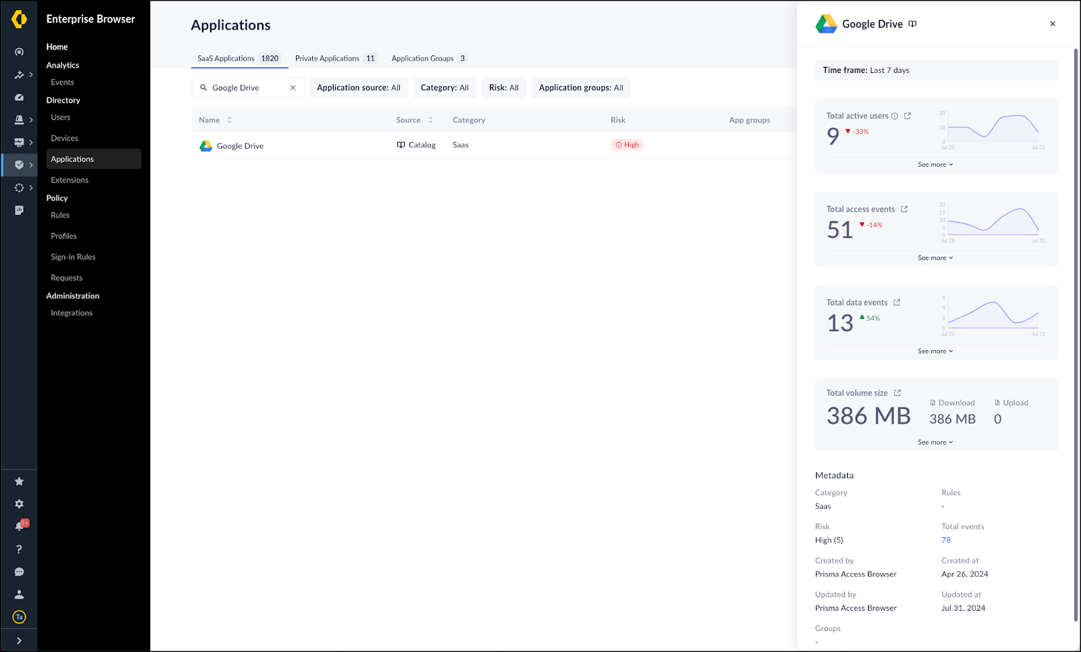This screenshot has width=1081, height=652.
Task: Open external link beside Total data events
Action: click(x=897, y=303)
